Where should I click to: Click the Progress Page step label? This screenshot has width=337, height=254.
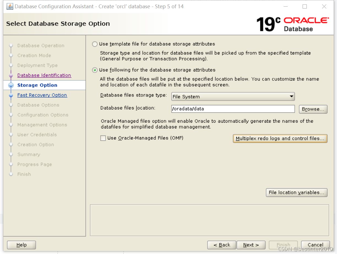[34, 164]
